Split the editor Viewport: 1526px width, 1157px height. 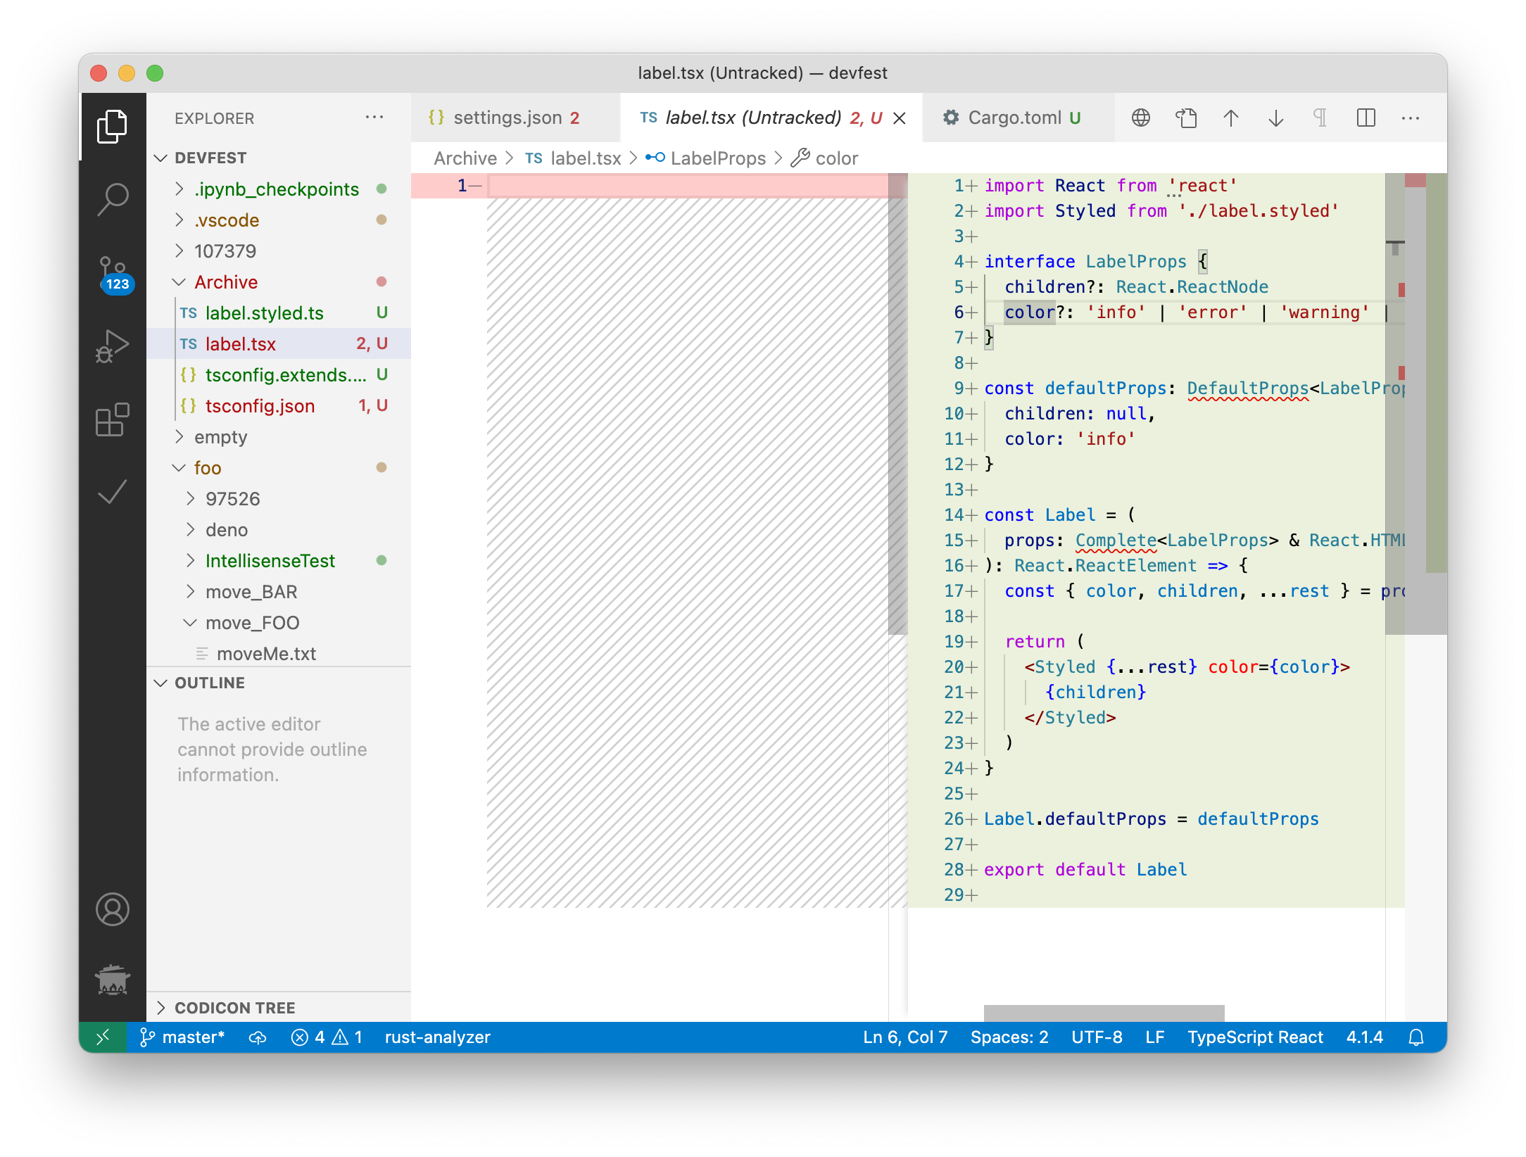(x=1366, y=118)
